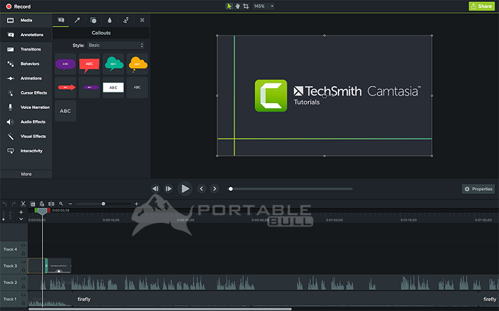This screenshot has width=499, height=311.
Task: Pick the red arrow callout
Action: tap(66, 88)
